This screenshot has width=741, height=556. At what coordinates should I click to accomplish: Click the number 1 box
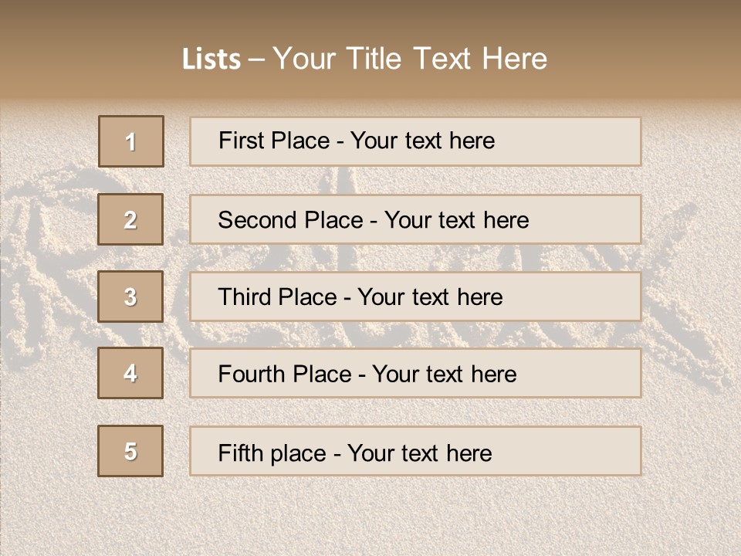pyautogui.click(x=131, y=141)
